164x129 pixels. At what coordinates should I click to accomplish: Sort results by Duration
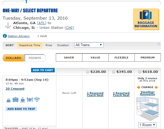coord(63,45)
